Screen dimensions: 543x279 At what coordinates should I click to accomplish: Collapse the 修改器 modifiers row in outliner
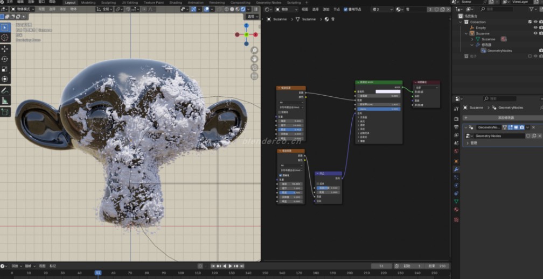472,45
